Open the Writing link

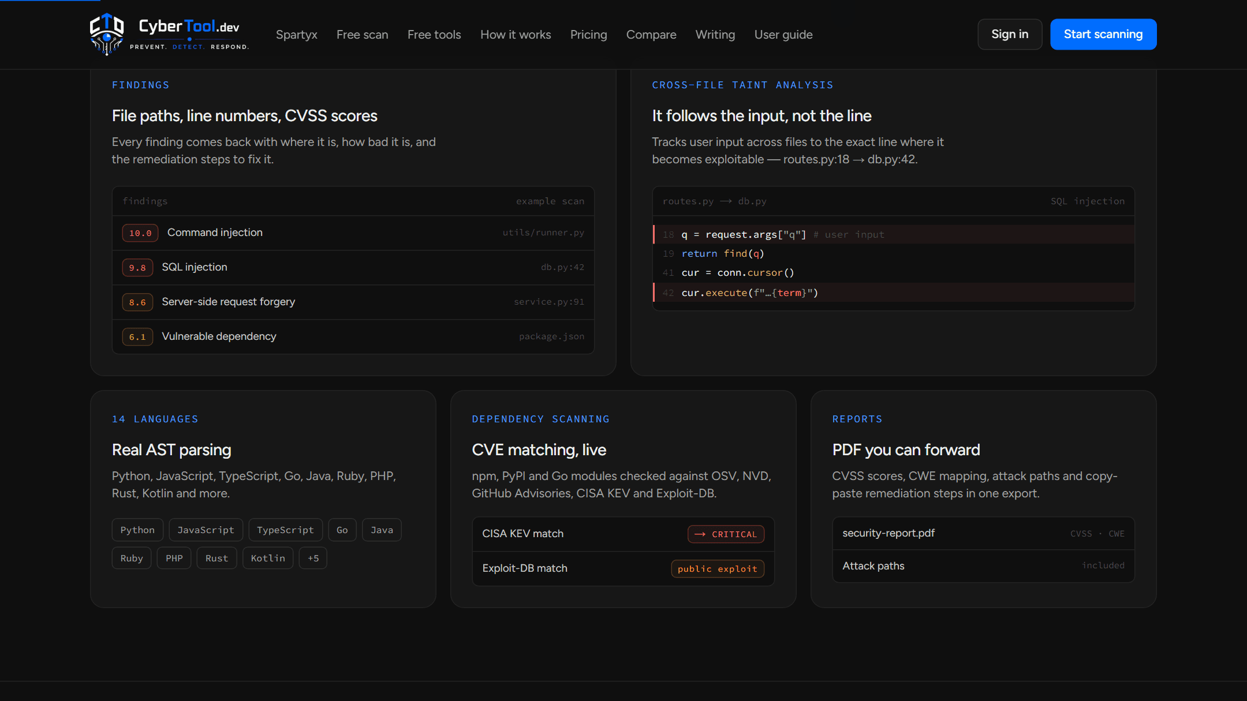[715, 35]
